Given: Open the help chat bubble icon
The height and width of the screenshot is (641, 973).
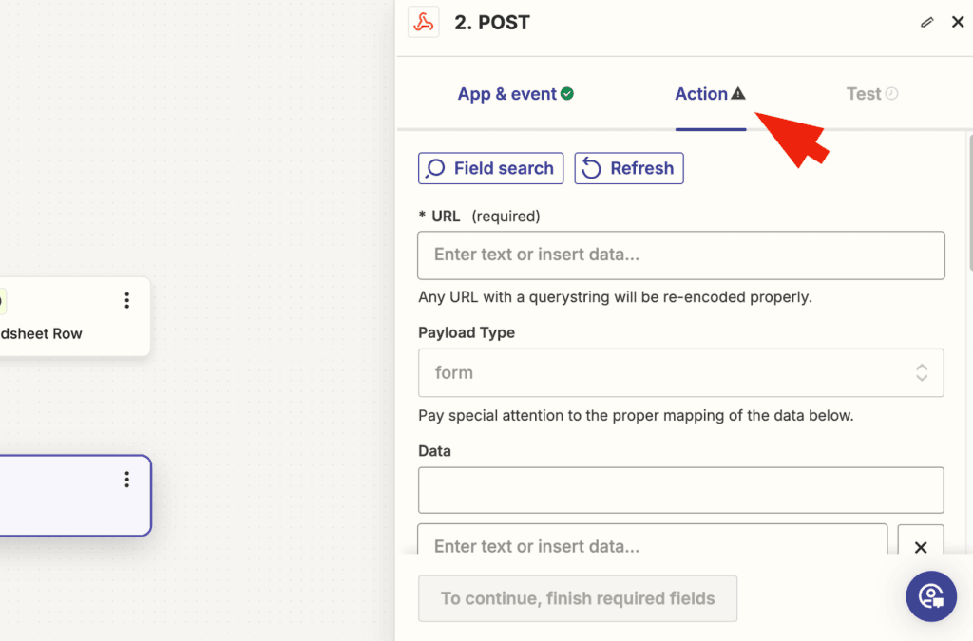Looking at the screenshot, I should (x=930, y=595).
